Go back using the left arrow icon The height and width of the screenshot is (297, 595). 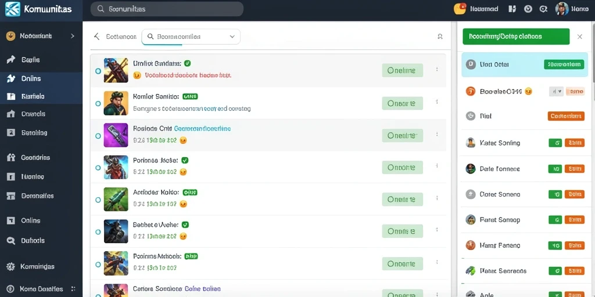pos(97,37)
